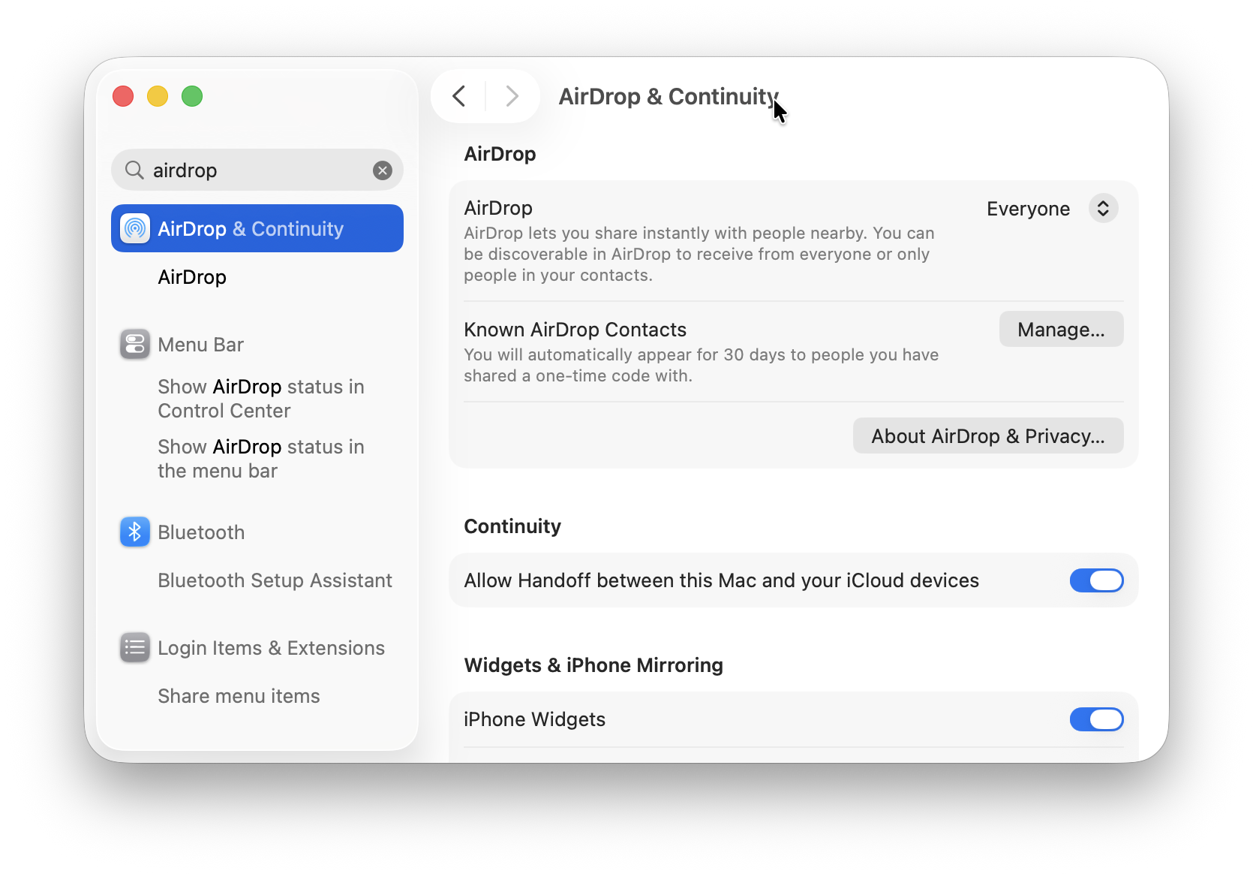Zoom the window with green button
1253x874 pixels.
click(x=192, y=96)
